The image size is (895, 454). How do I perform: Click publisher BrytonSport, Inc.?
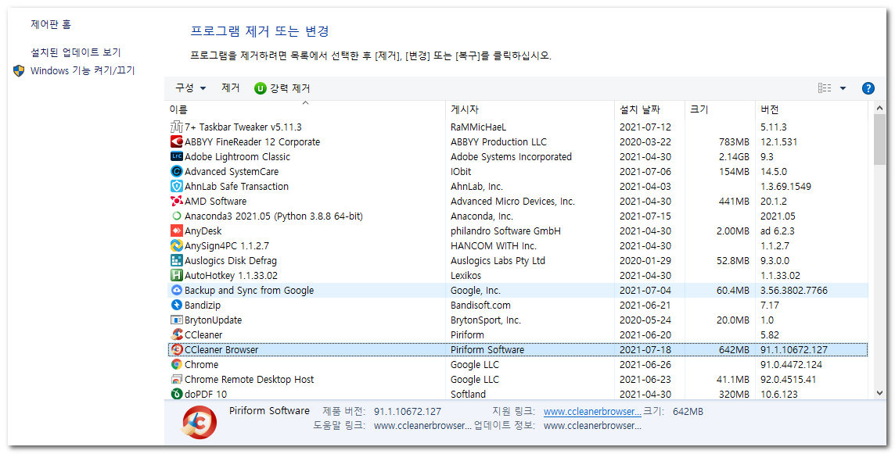485,320
